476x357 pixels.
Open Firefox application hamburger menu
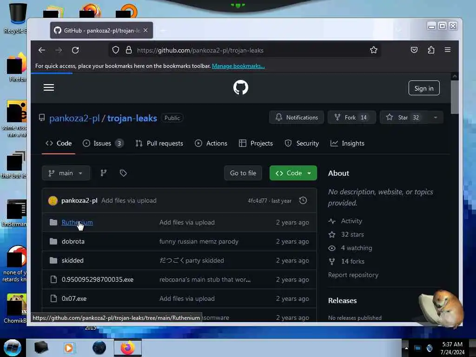click(x=448, y=50)
